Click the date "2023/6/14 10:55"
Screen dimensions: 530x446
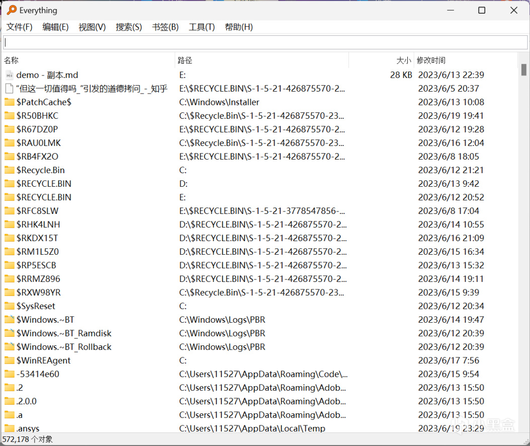click(x=451, y=225)
